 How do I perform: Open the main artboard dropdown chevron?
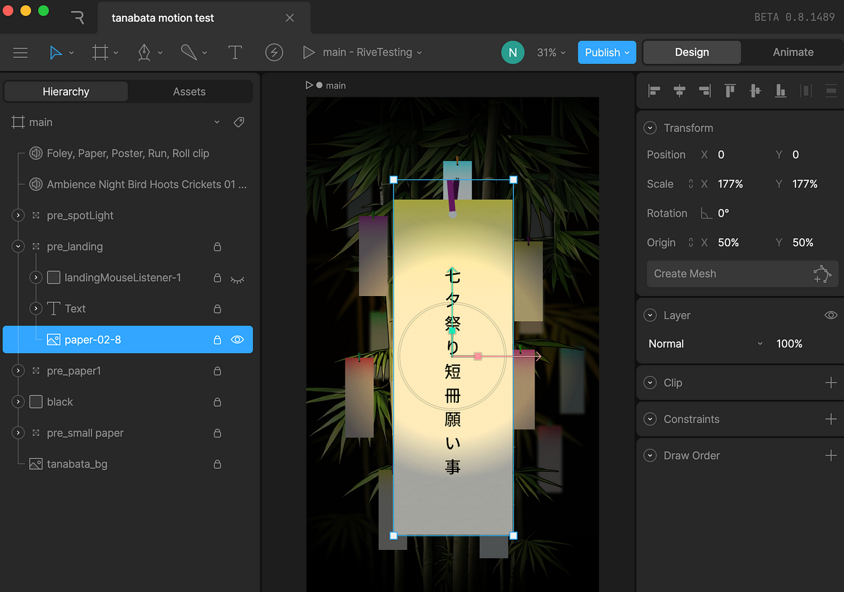217,123
